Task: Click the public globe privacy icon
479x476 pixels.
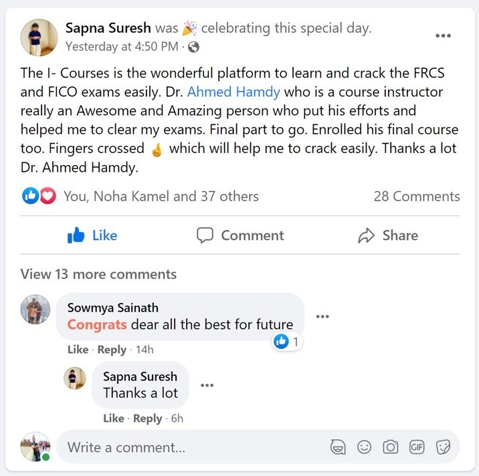Action: tap(194, 47)
